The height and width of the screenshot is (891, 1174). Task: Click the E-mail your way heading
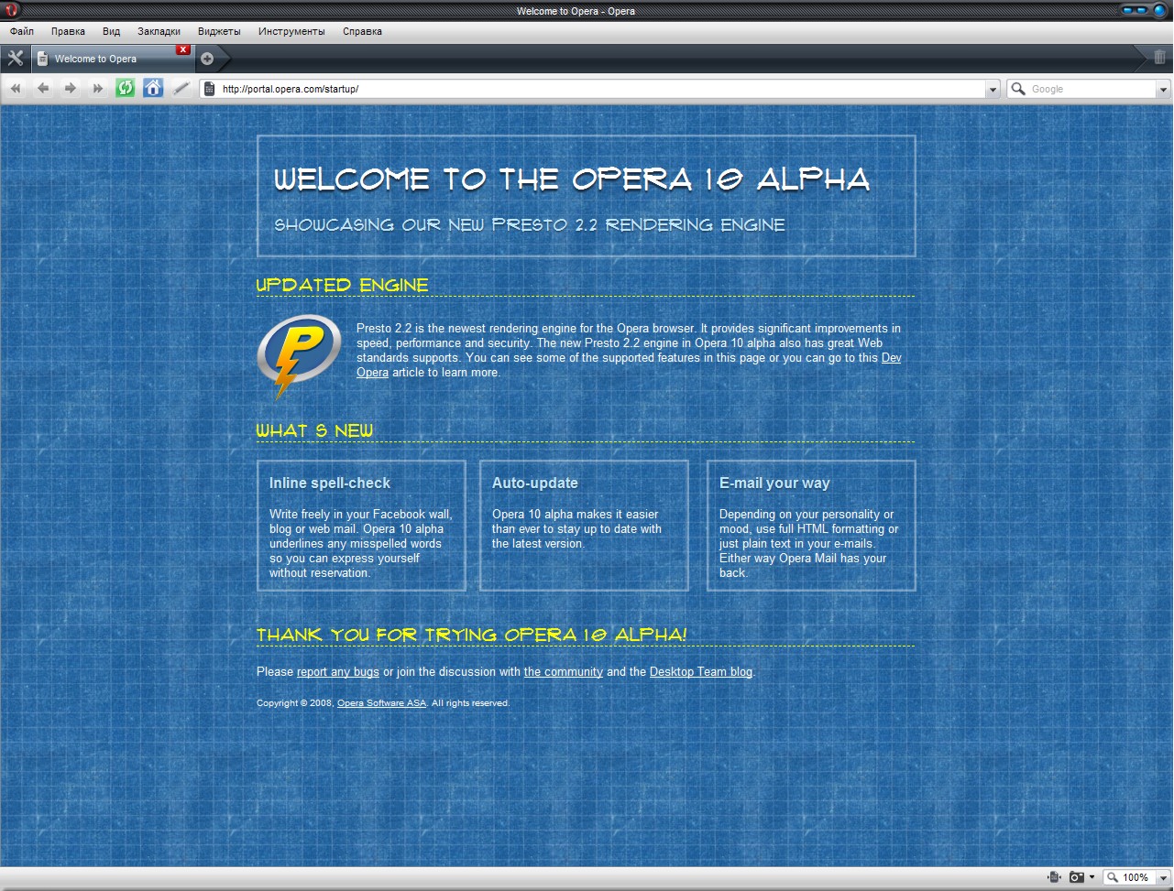pyautogui.click(x=774, y=483)
